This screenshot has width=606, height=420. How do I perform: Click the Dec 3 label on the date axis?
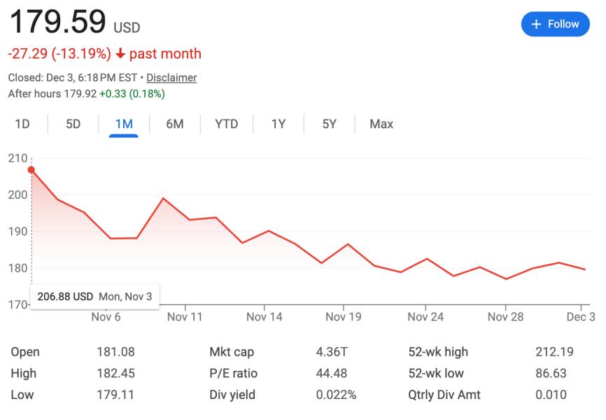tap(580, 316)
